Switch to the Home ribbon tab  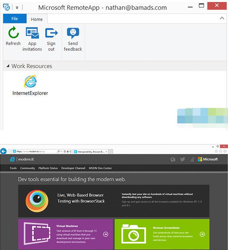[x=37, y=19]
